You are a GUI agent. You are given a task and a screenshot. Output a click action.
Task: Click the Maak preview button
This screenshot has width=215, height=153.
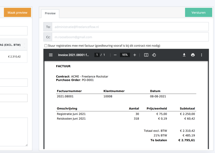pyautogui.click(x=17, y=13)
